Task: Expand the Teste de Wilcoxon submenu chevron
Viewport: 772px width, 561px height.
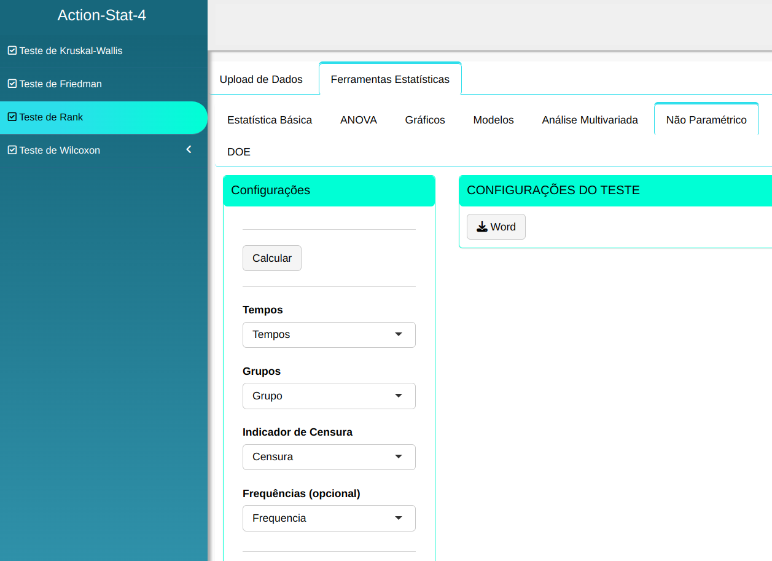Action: click(189, 149)
